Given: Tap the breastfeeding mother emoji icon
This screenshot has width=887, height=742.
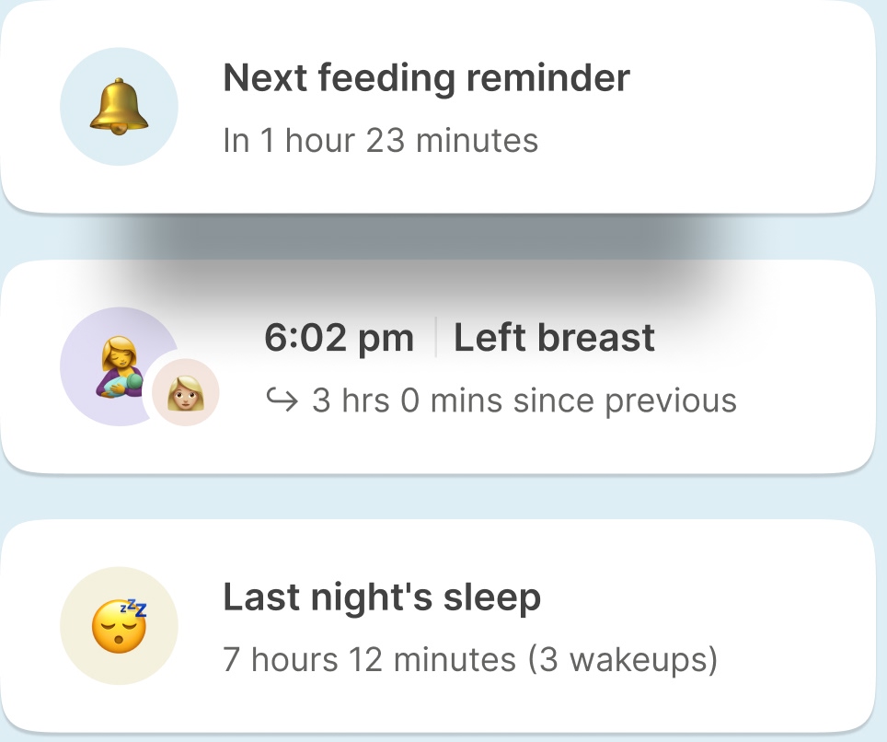Looking at the screenshot, I should 115,366.
